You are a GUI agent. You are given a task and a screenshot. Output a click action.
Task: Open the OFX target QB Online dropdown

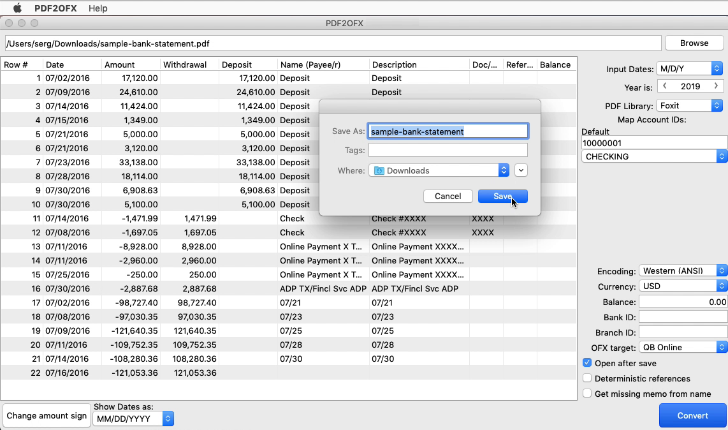[683, 347]
